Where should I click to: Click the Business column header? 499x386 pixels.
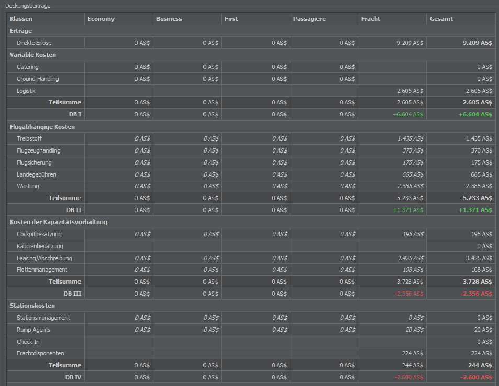(187, 19)
